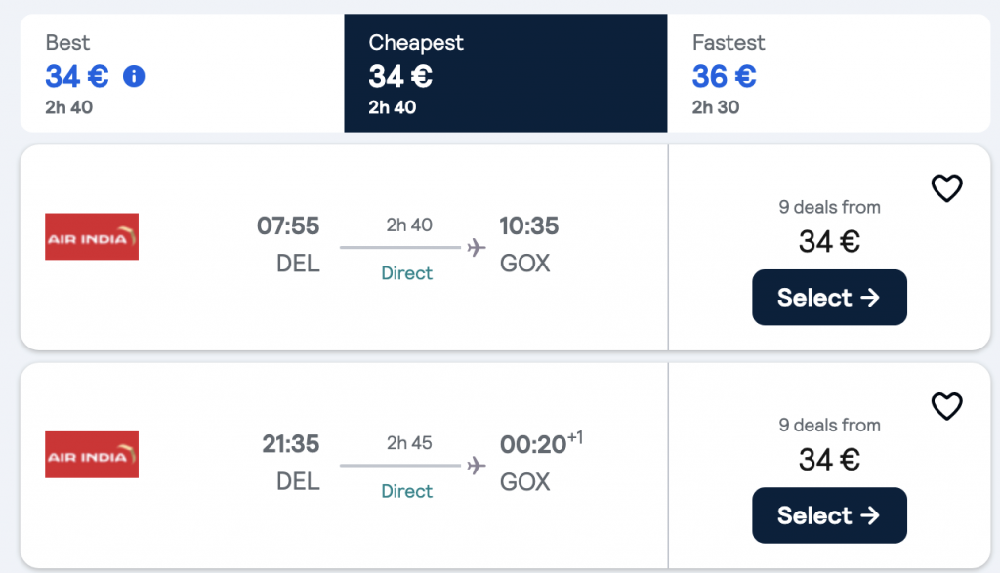Select the Cheapest sorting tab

pyautogui.click(x=506, y=73)
